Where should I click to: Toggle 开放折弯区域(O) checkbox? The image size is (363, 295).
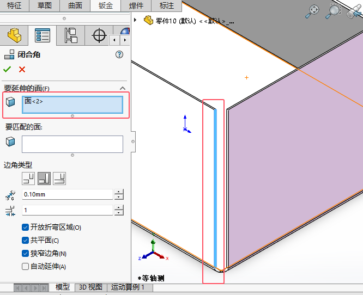[25, 228]
